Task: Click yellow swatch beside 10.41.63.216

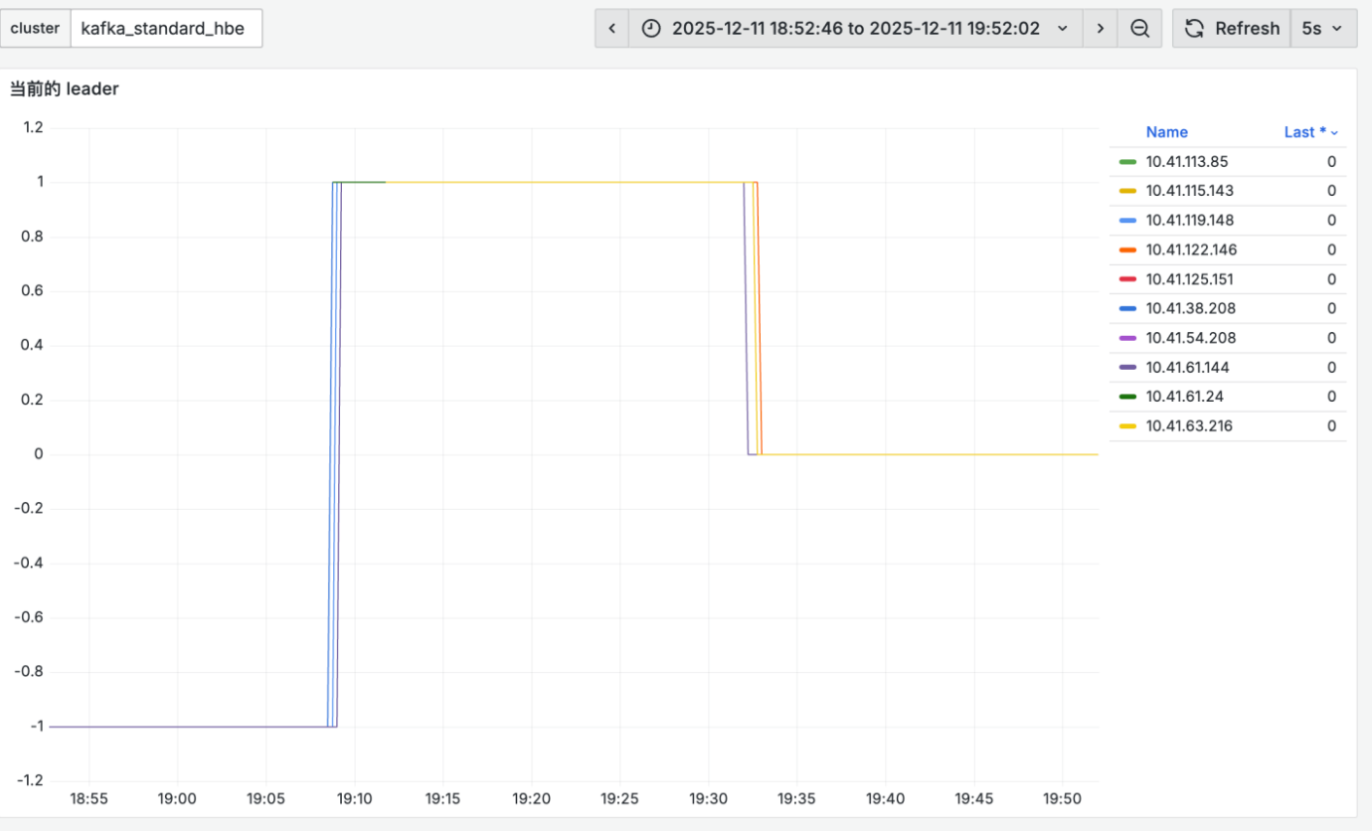Action: tap(1127, 426)
